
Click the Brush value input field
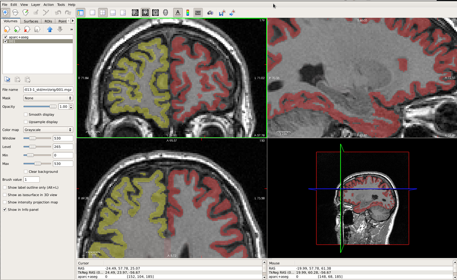[x=31, y=180]
